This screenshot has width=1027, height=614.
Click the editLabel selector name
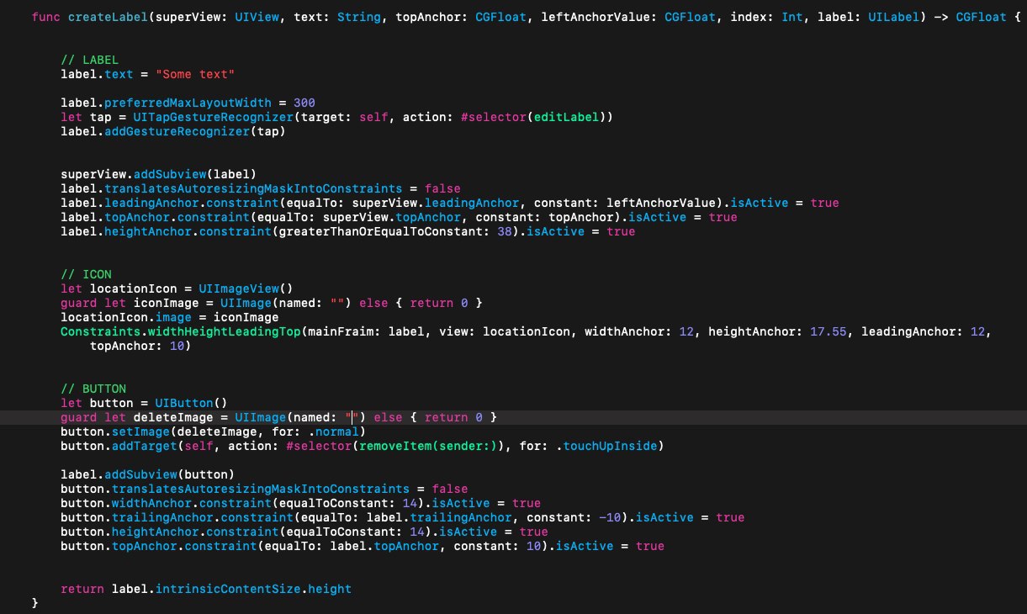point(566,117)
